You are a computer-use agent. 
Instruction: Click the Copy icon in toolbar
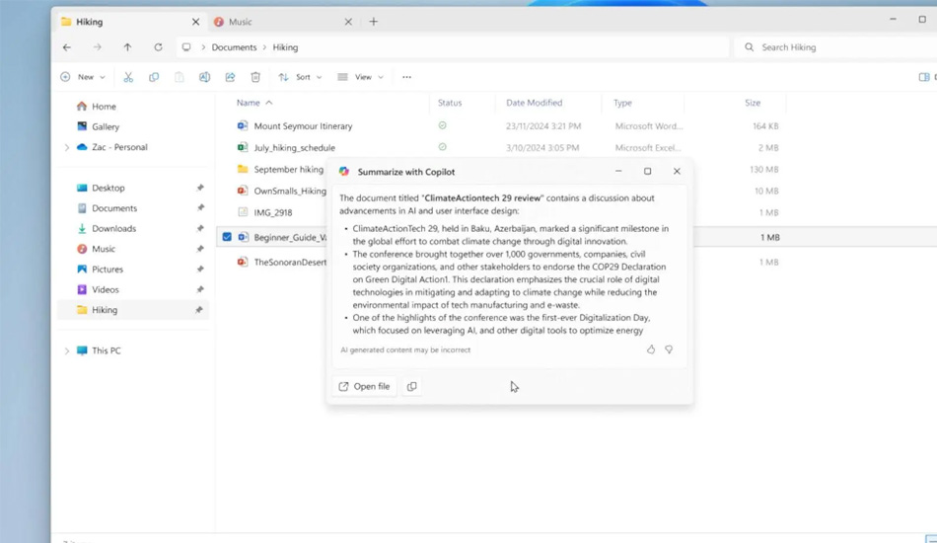(154, 77)
